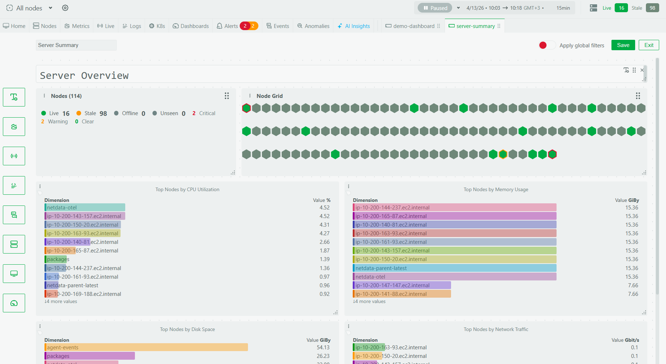The image size is (666, 364).
Task: Toggle the Apply global filters switch
Action: pyautogui.click(x=546, y=45)
